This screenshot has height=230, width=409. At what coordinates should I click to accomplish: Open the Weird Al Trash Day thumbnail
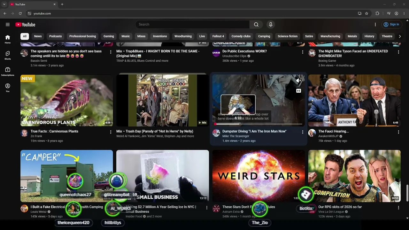pos(163,101)
